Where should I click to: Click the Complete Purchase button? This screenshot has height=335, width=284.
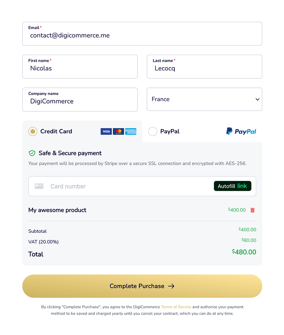coord(142,286)
